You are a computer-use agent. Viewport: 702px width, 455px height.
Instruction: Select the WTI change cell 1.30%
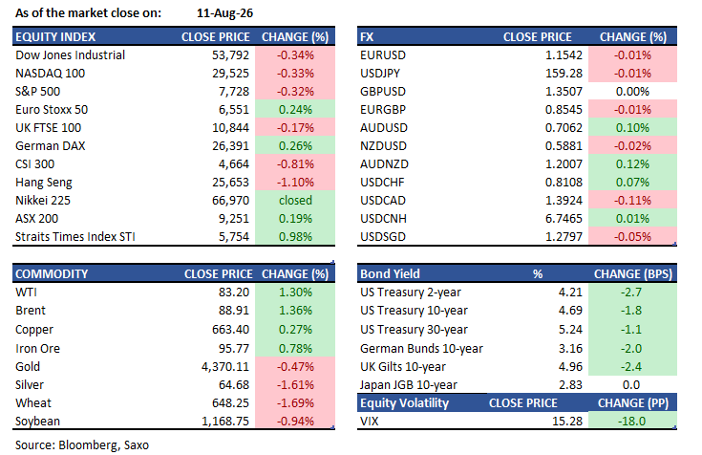click(x=295, y=292)
